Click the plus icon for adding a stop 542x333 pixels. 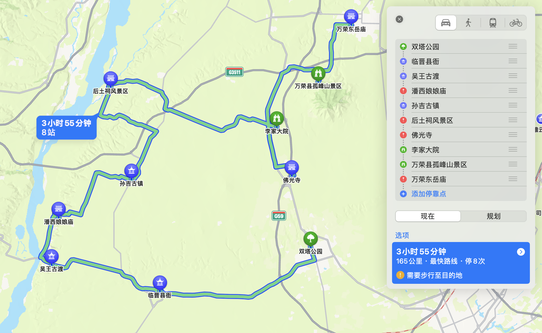pos(403,194)
